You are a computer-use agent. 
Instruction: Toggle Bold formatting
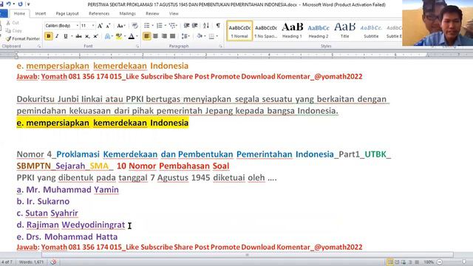pos(48,36)
